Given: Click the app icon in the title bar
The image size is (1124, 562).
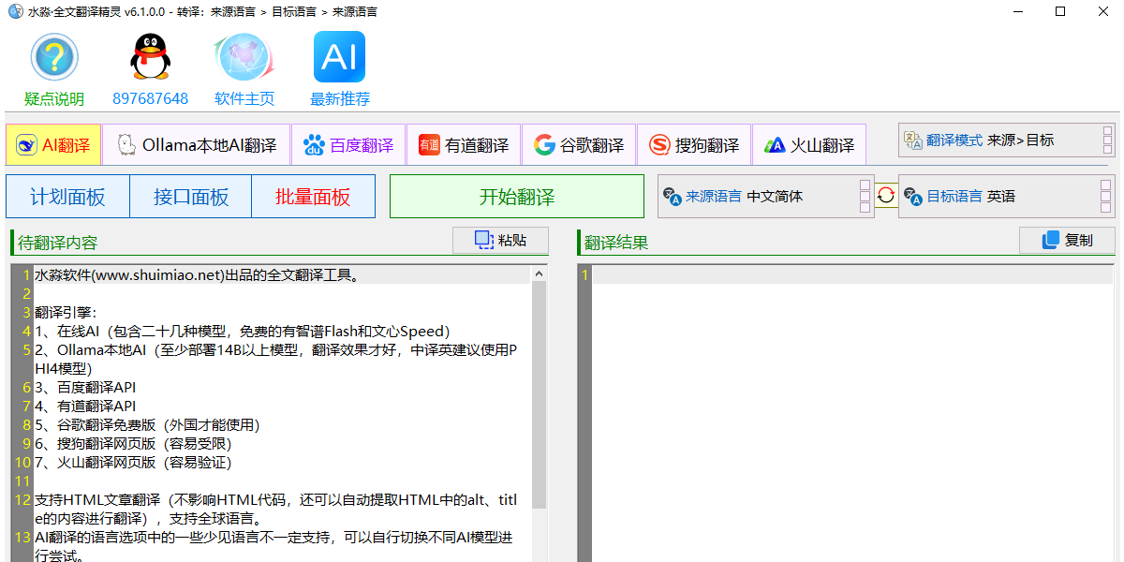Looking at the screenshot, I should pyautogui.click(x=15, y=11).
